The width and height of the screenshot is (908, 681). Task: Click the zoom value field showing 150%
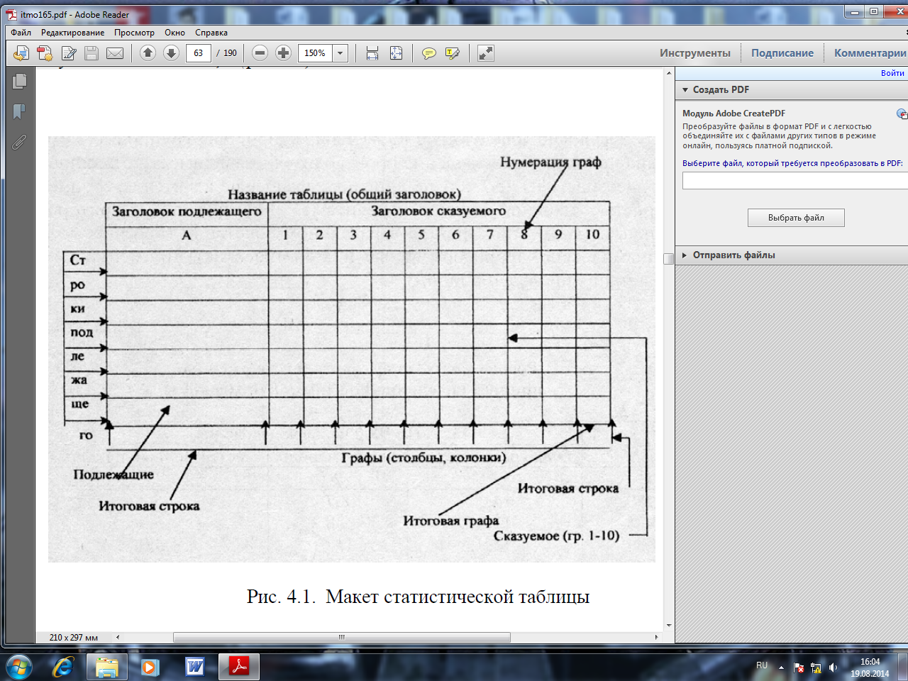(316, 53)
